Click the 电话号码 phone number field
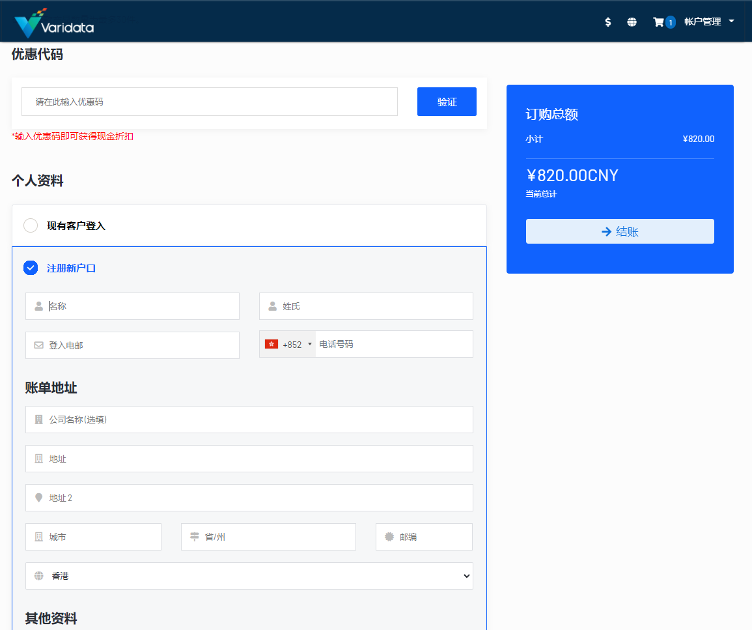Screen dimensions: 752x630 coord(393,344)
